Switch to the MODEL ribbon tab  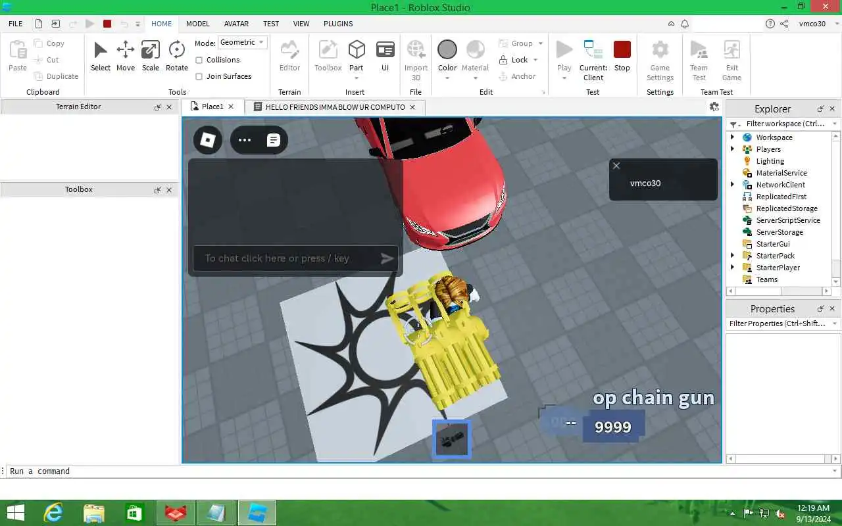pyautogui.click(x=198, y=24)
